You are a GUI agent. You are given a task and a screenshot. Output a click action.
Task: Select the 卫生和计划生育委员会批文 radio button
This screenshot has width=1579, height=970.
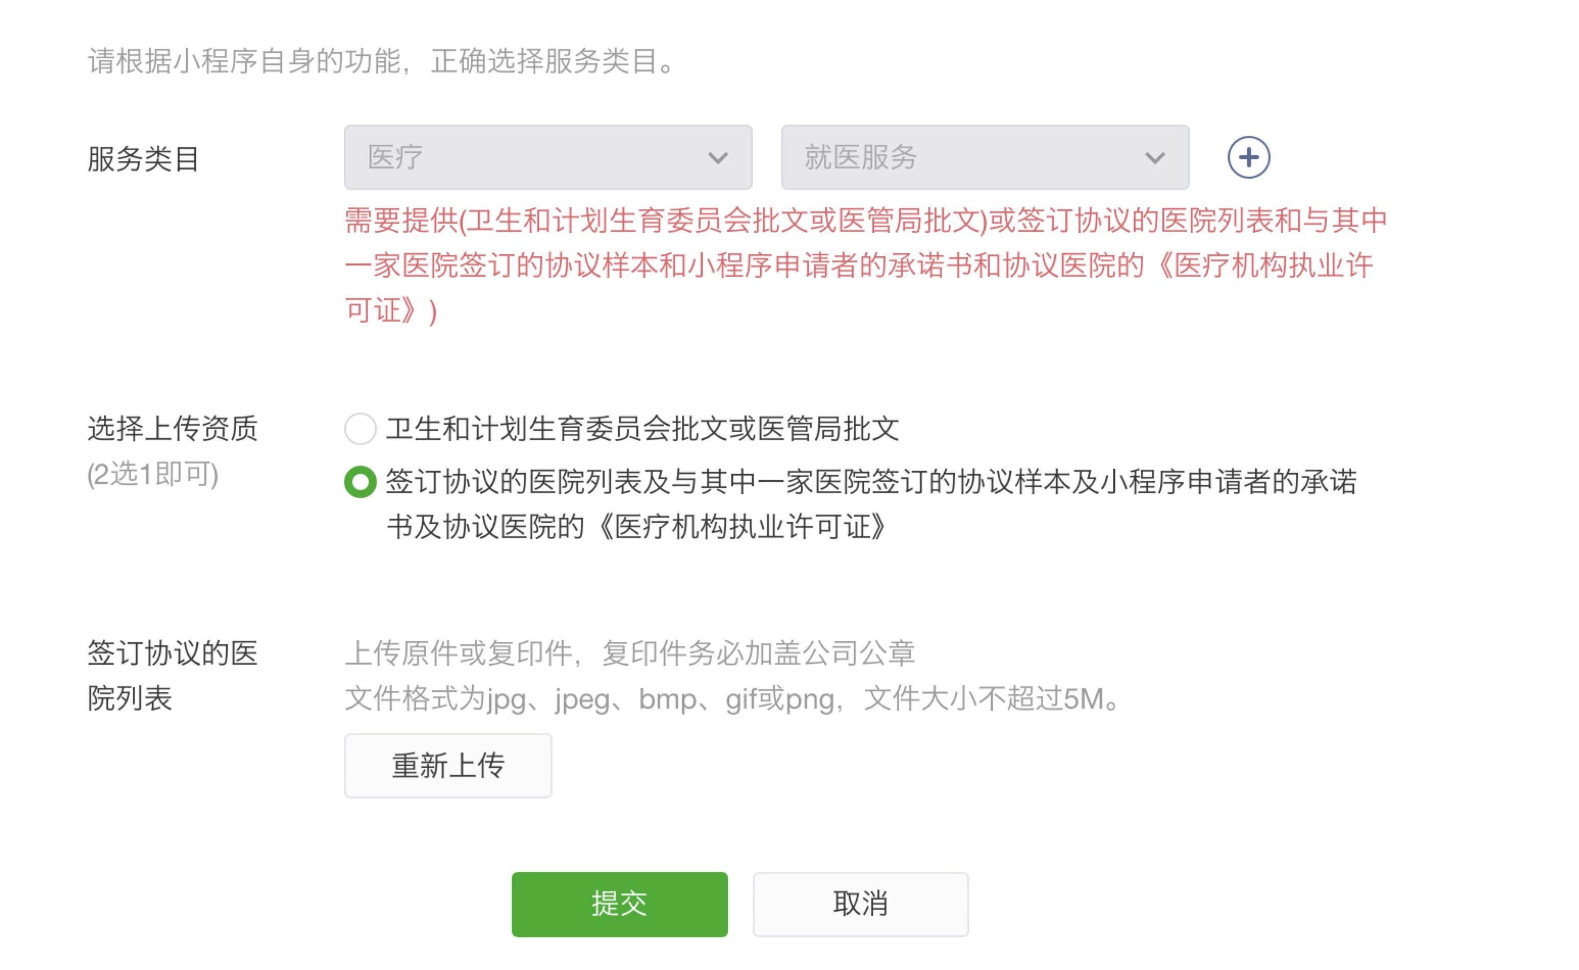pyautogui.click(x=360, y=428)
